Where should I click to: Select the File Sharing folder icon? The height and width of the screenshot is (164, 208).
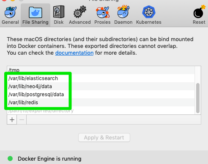(36, 12)
